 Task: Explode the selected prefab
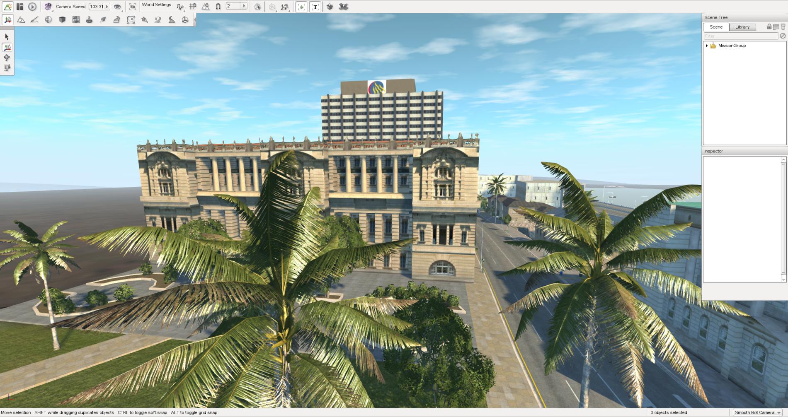click(343, 7)
